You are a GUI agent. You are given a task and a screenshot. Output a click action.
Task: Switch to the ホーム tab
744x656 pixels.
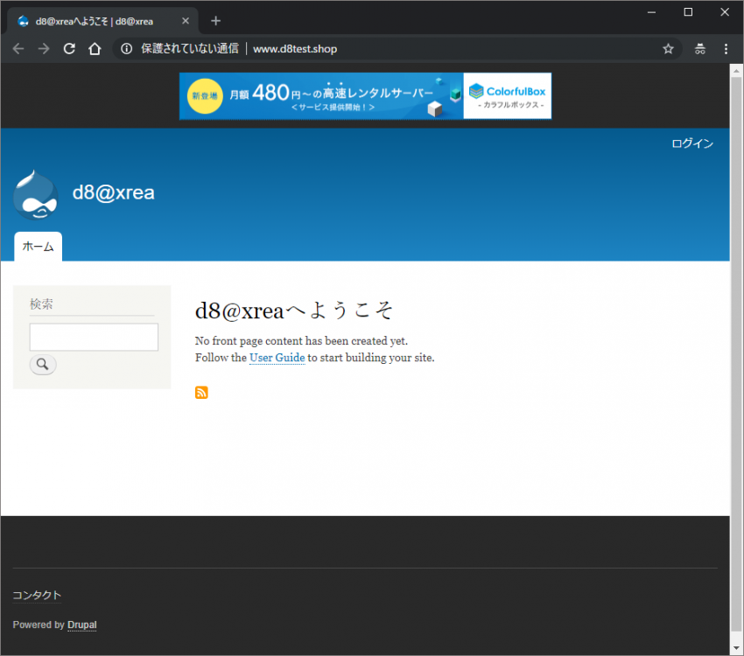(x=38, y=247)
